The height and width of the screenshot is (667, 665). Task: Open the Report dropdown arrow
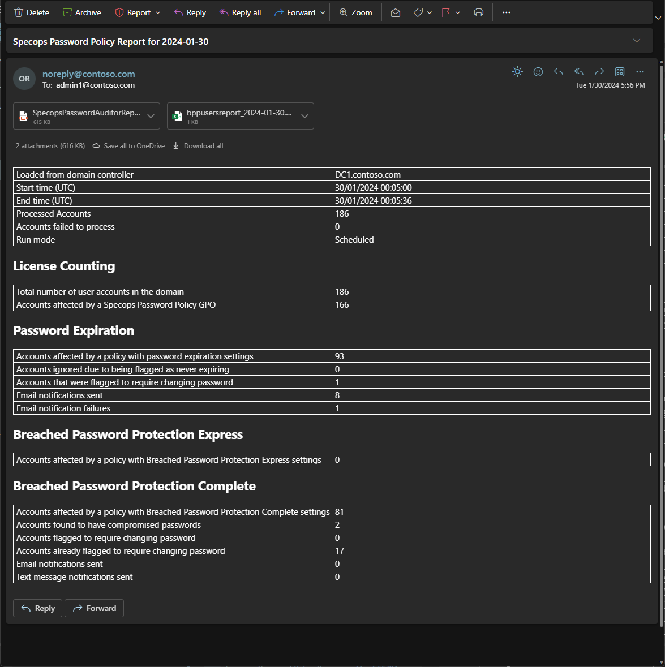click(x=158, y=13)
